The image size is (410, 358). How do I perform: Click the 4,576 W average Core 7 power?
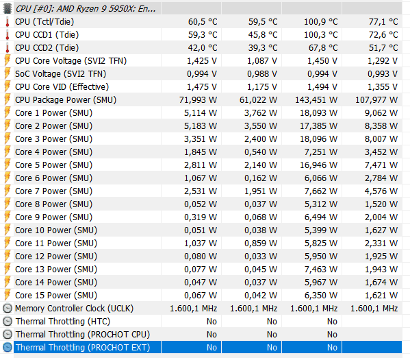pyautogui.click(x=381, y=191)
